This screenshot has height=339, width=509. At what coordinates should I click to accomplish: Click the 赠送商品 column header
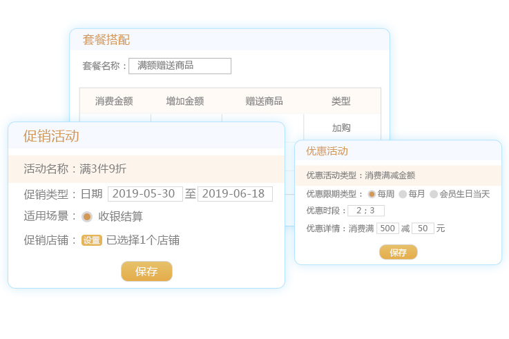click(x=264, y=101)
